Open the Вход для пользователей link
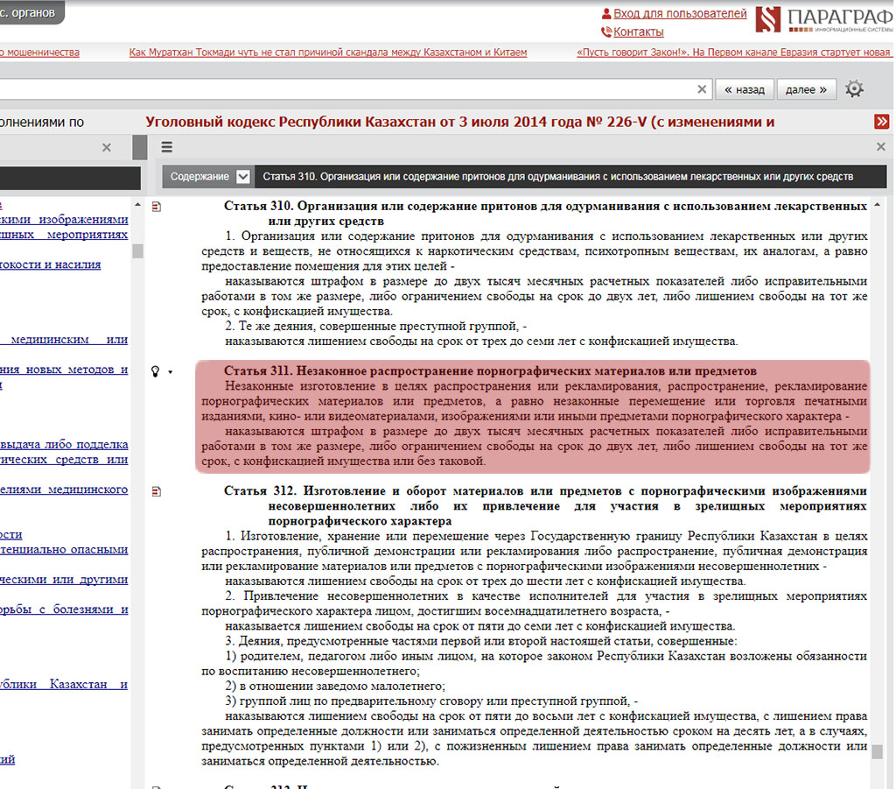The image size is (896, 789). 679,14
